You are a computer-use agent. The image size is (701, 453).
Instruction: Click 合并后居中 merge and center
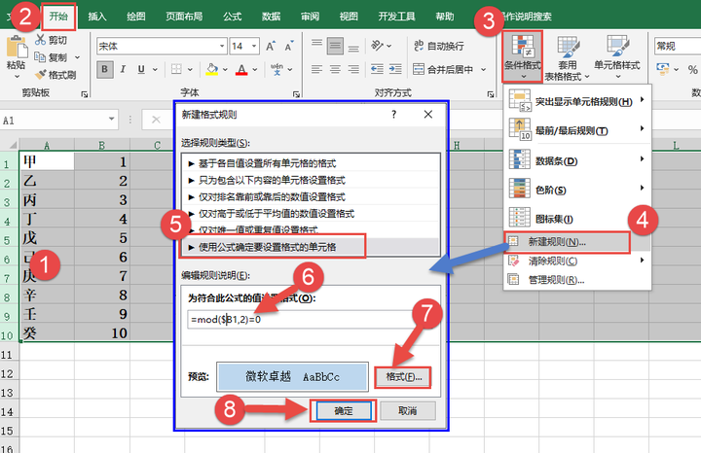pos(443,69)
